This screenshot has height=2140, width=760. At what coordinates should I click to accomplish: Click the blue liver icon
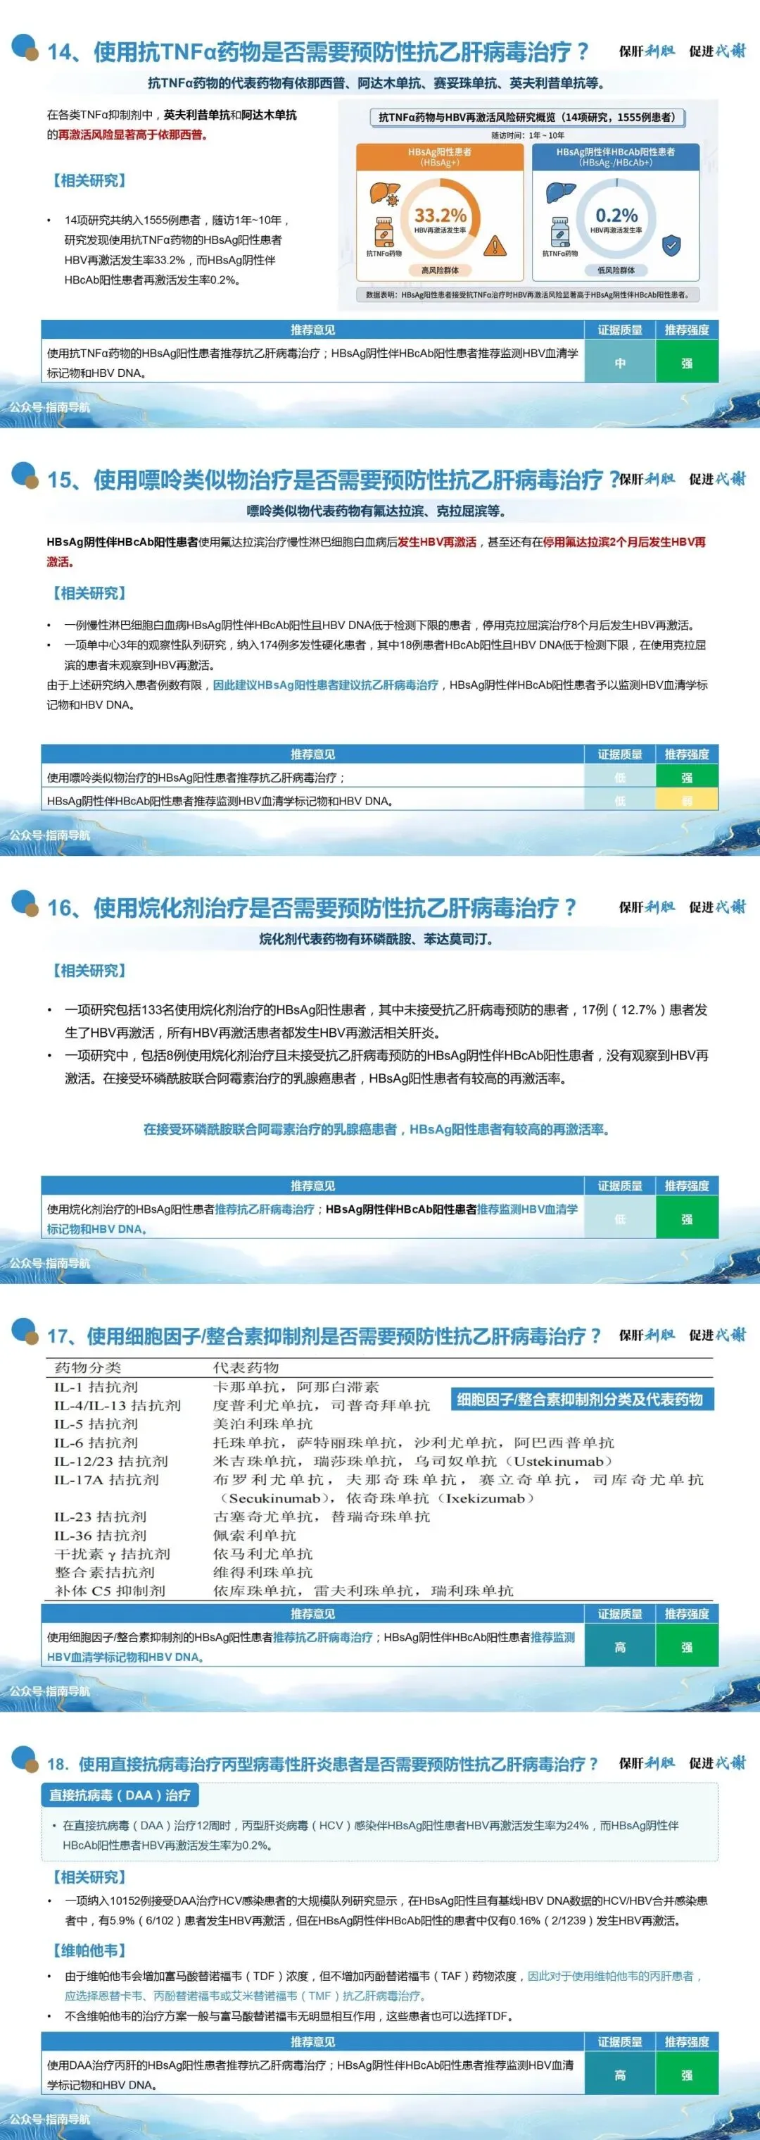click(x=561, y=194)
